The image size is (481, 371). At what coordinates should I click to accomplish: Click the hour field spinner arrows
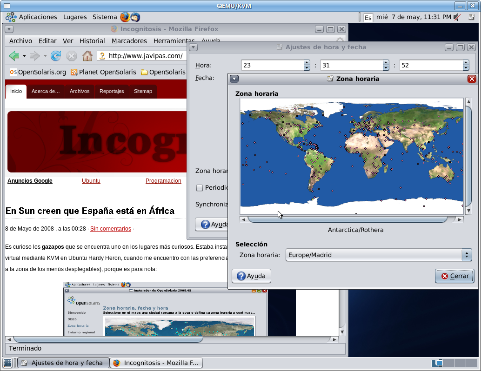pos(307,66)
